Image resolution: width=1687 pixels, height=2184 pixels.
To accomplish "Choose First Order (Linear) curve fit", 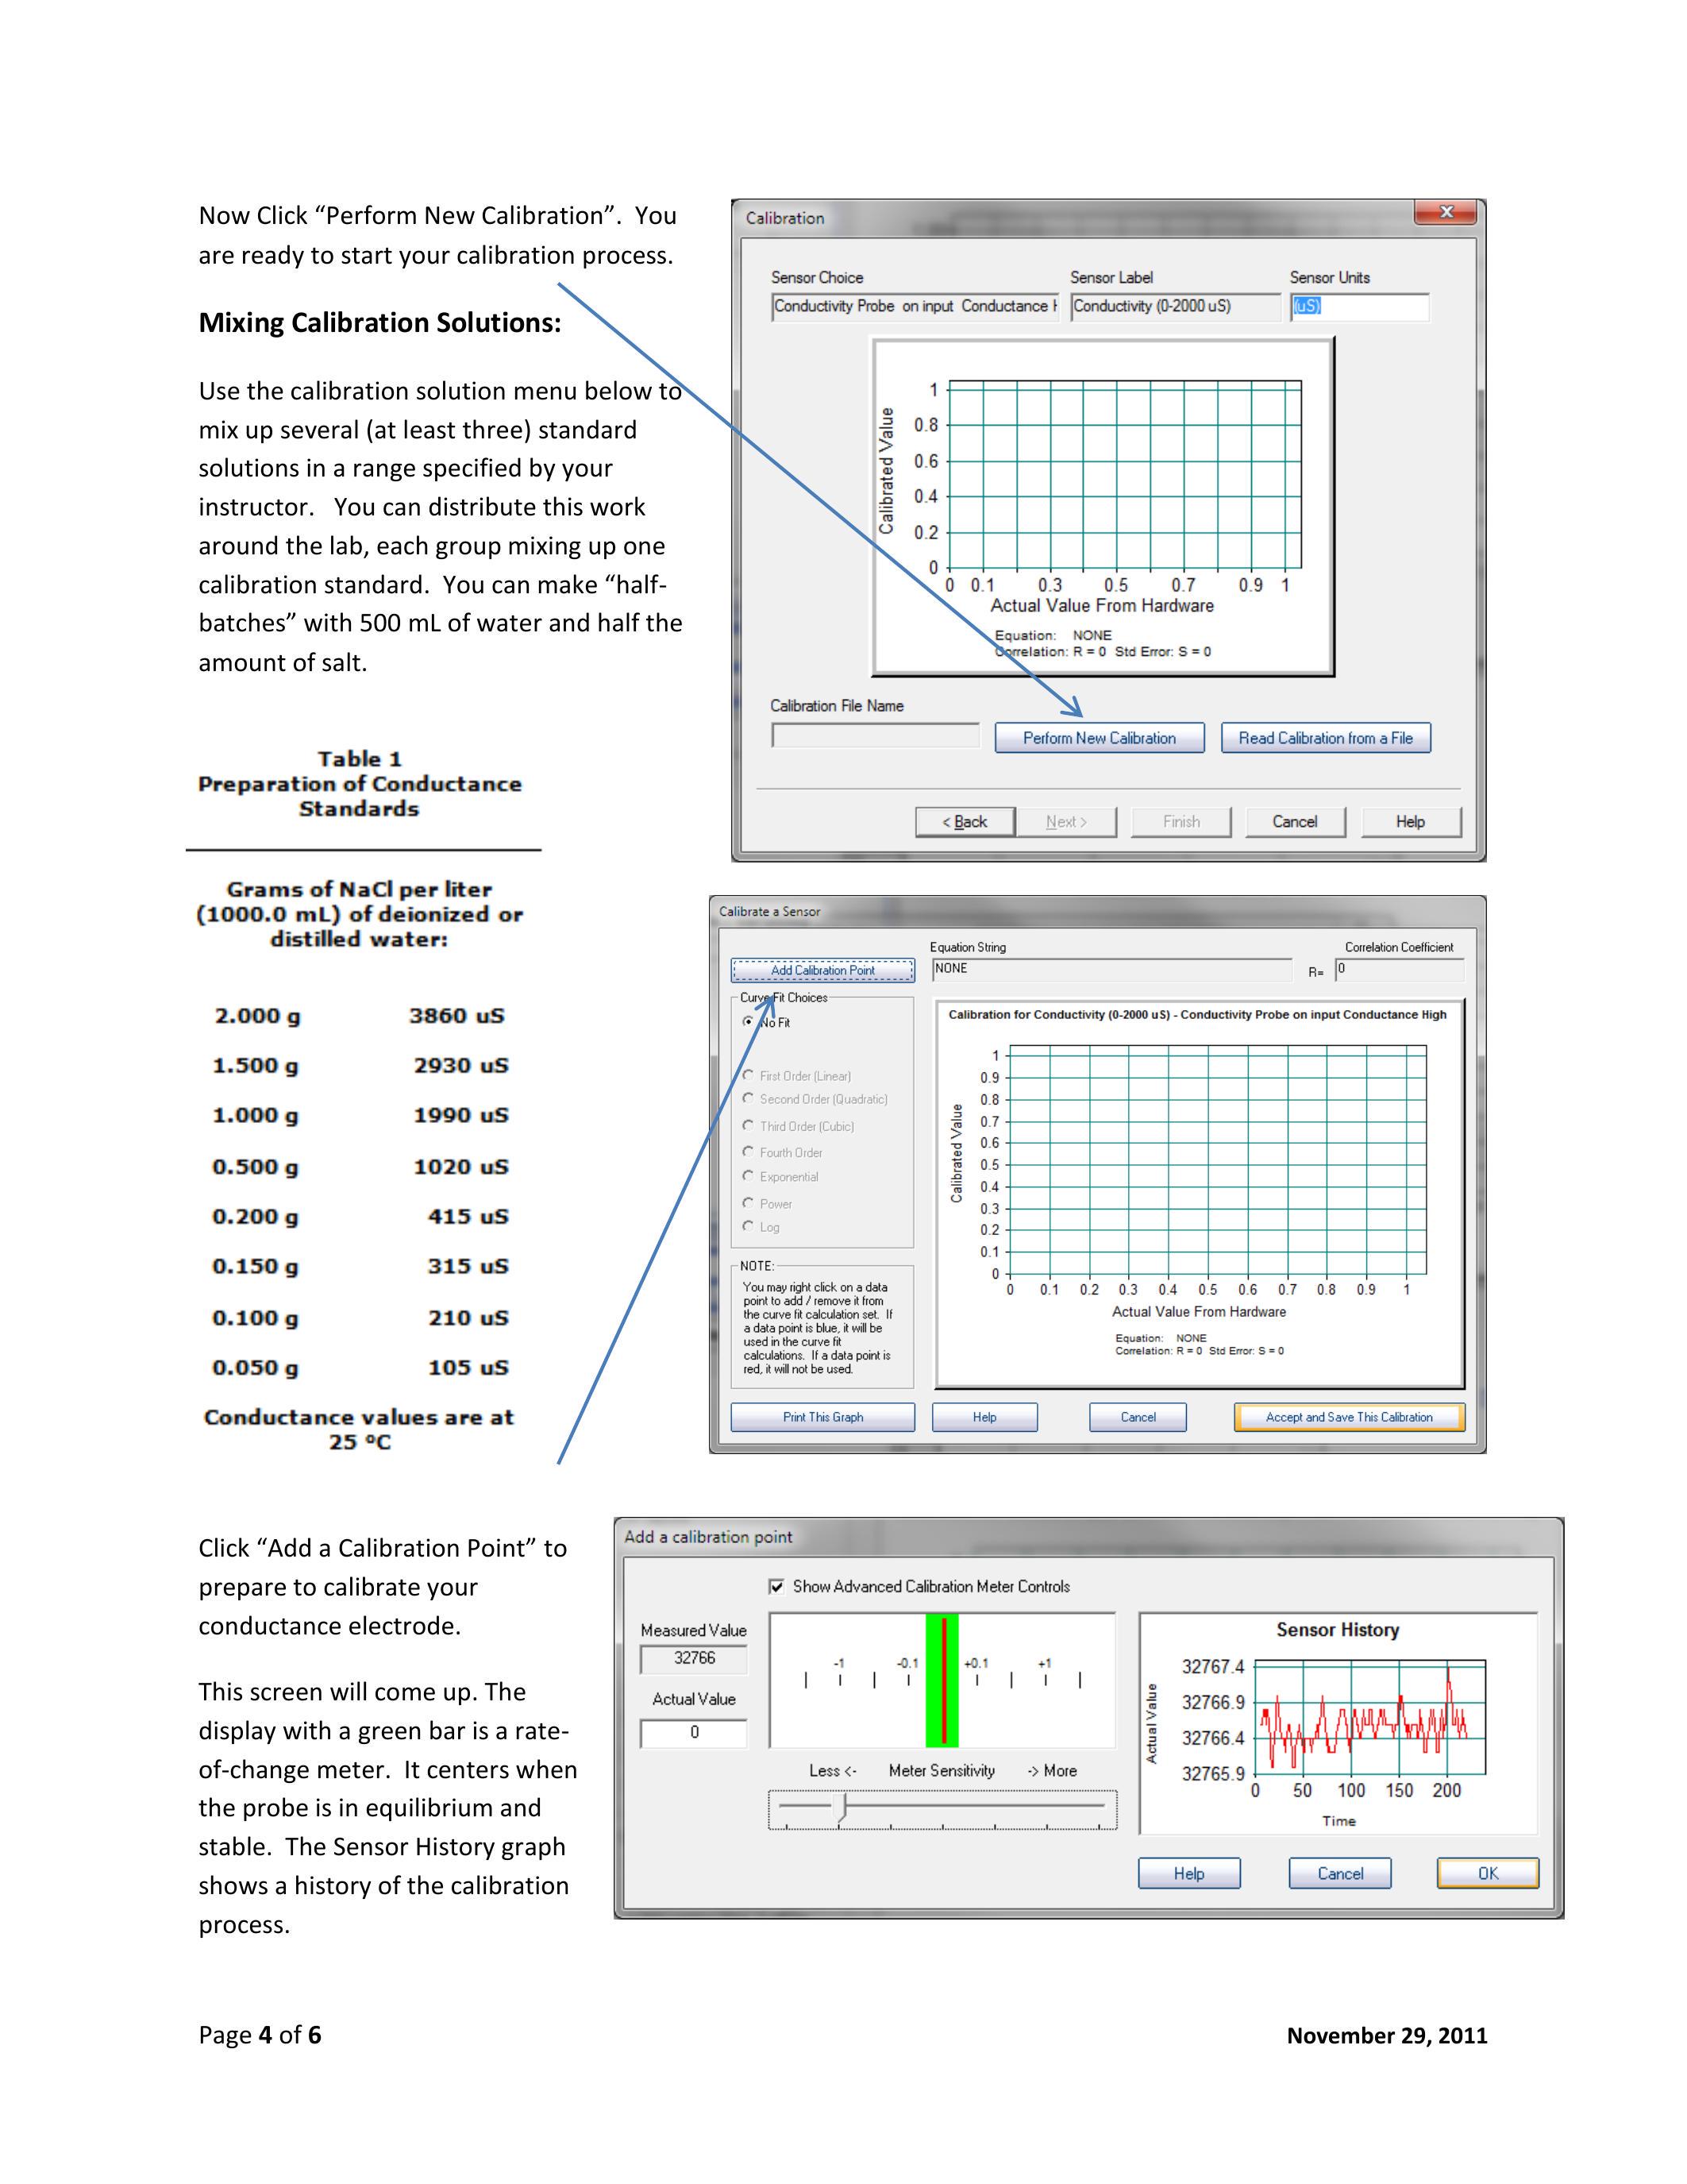I will pos(749,1075).
